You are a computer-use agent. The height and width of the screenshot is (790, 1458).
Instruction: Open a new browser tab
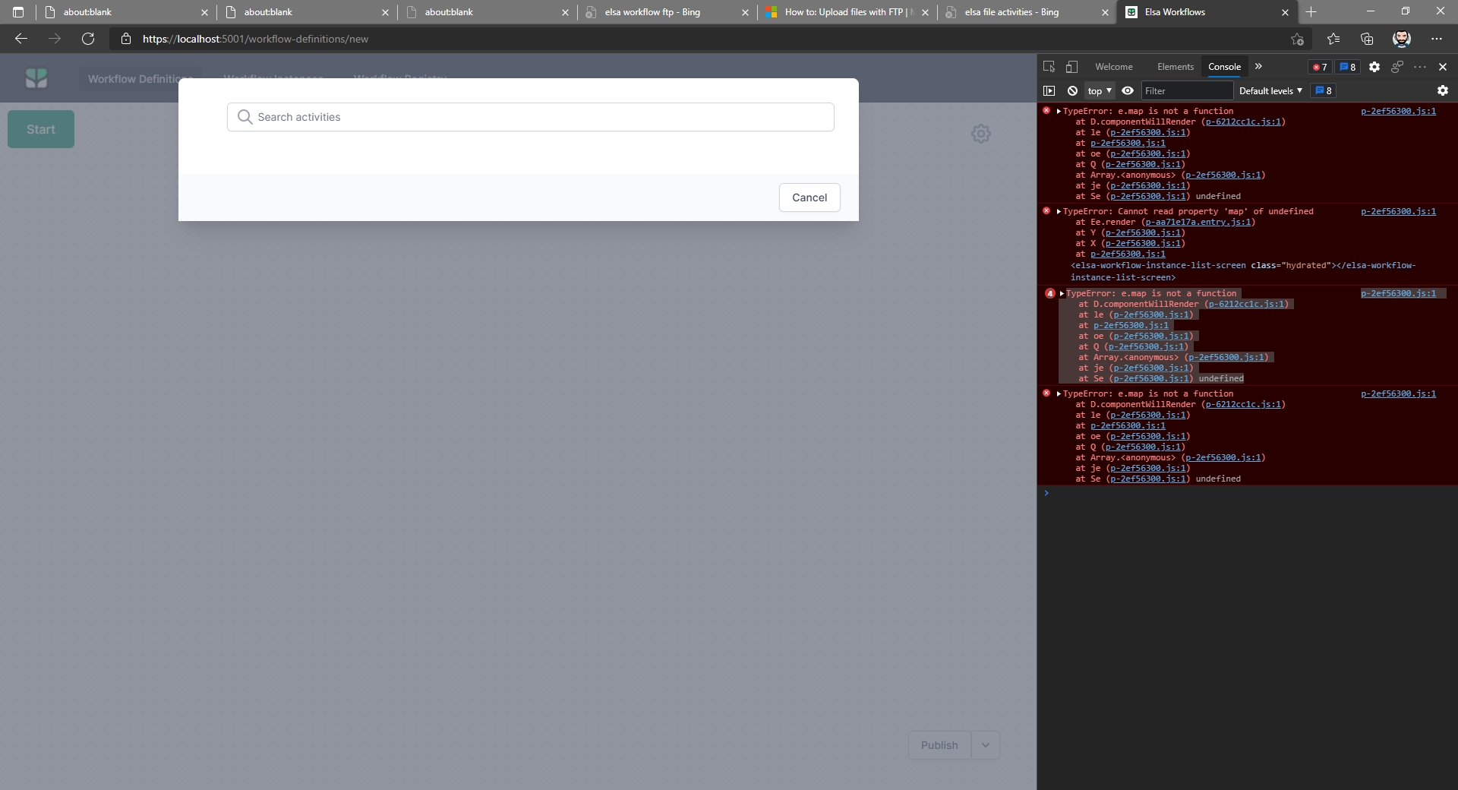[1311, 12]
